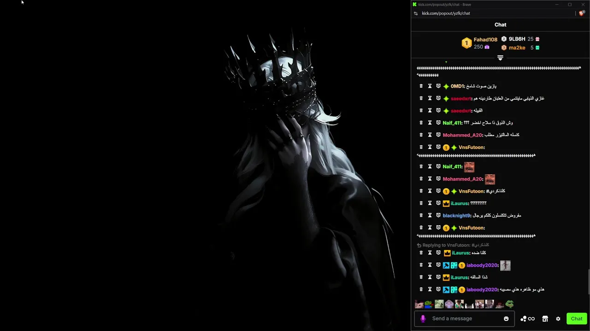Image resolution: width=590 pixels, height=331 pixels.
Task: Click the green verified badge beside 0MD1
Action: 446,86
